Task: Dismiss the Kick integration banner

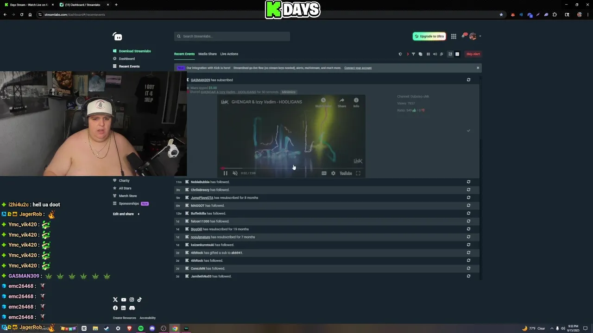Action: (478, 68)
